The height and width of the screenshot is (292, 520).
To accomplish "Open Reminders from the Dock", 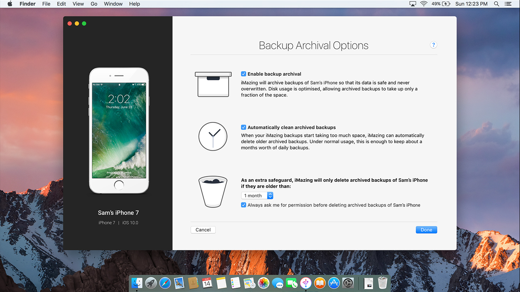I will point(235,283).
